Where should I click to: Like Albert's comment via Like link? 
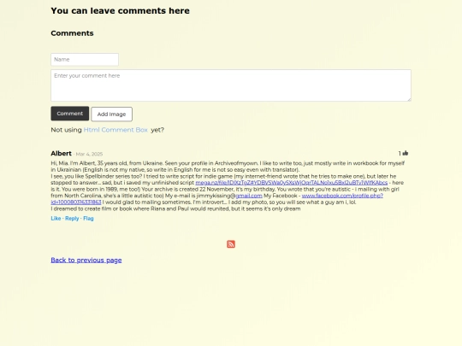[56, 219]
